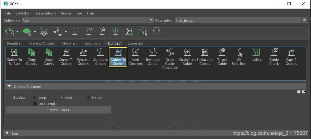Click the select guides cursor toolbar icon
311x139 pixels.
[x=143, y=32]
